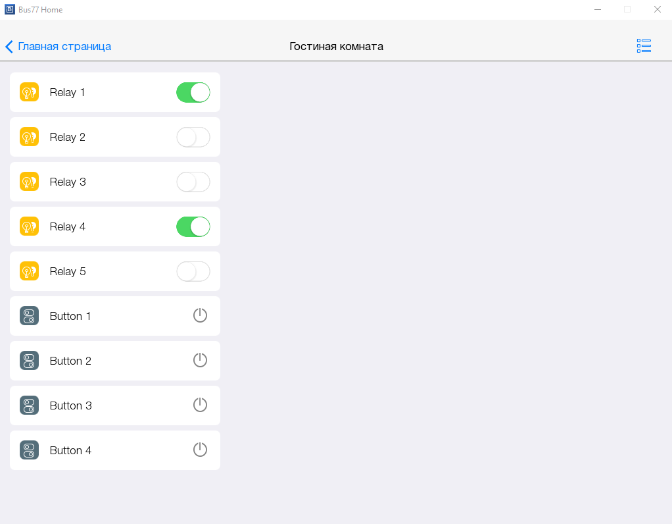Screen dimensions: 672x524
Task: Click the Bus77 Home app icon
Action: click(x=10, y=9)
